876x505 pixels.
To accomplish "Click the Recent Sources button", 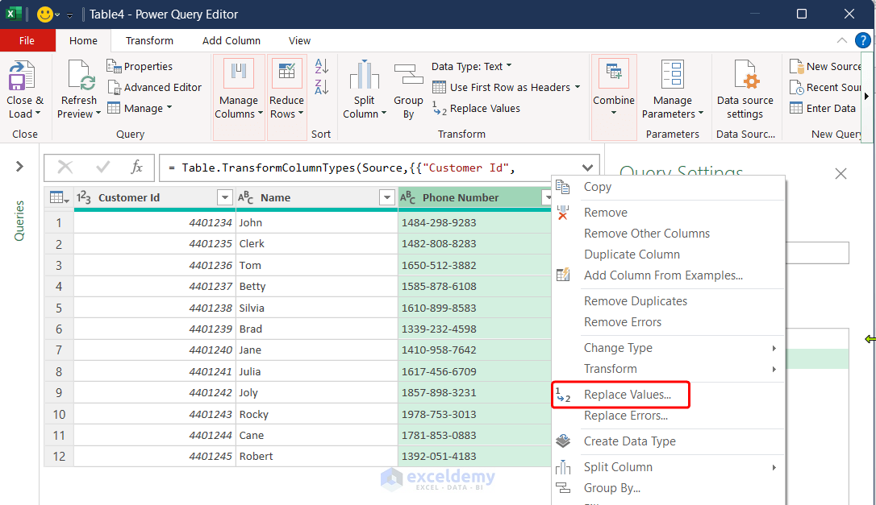I will point(826,88).
